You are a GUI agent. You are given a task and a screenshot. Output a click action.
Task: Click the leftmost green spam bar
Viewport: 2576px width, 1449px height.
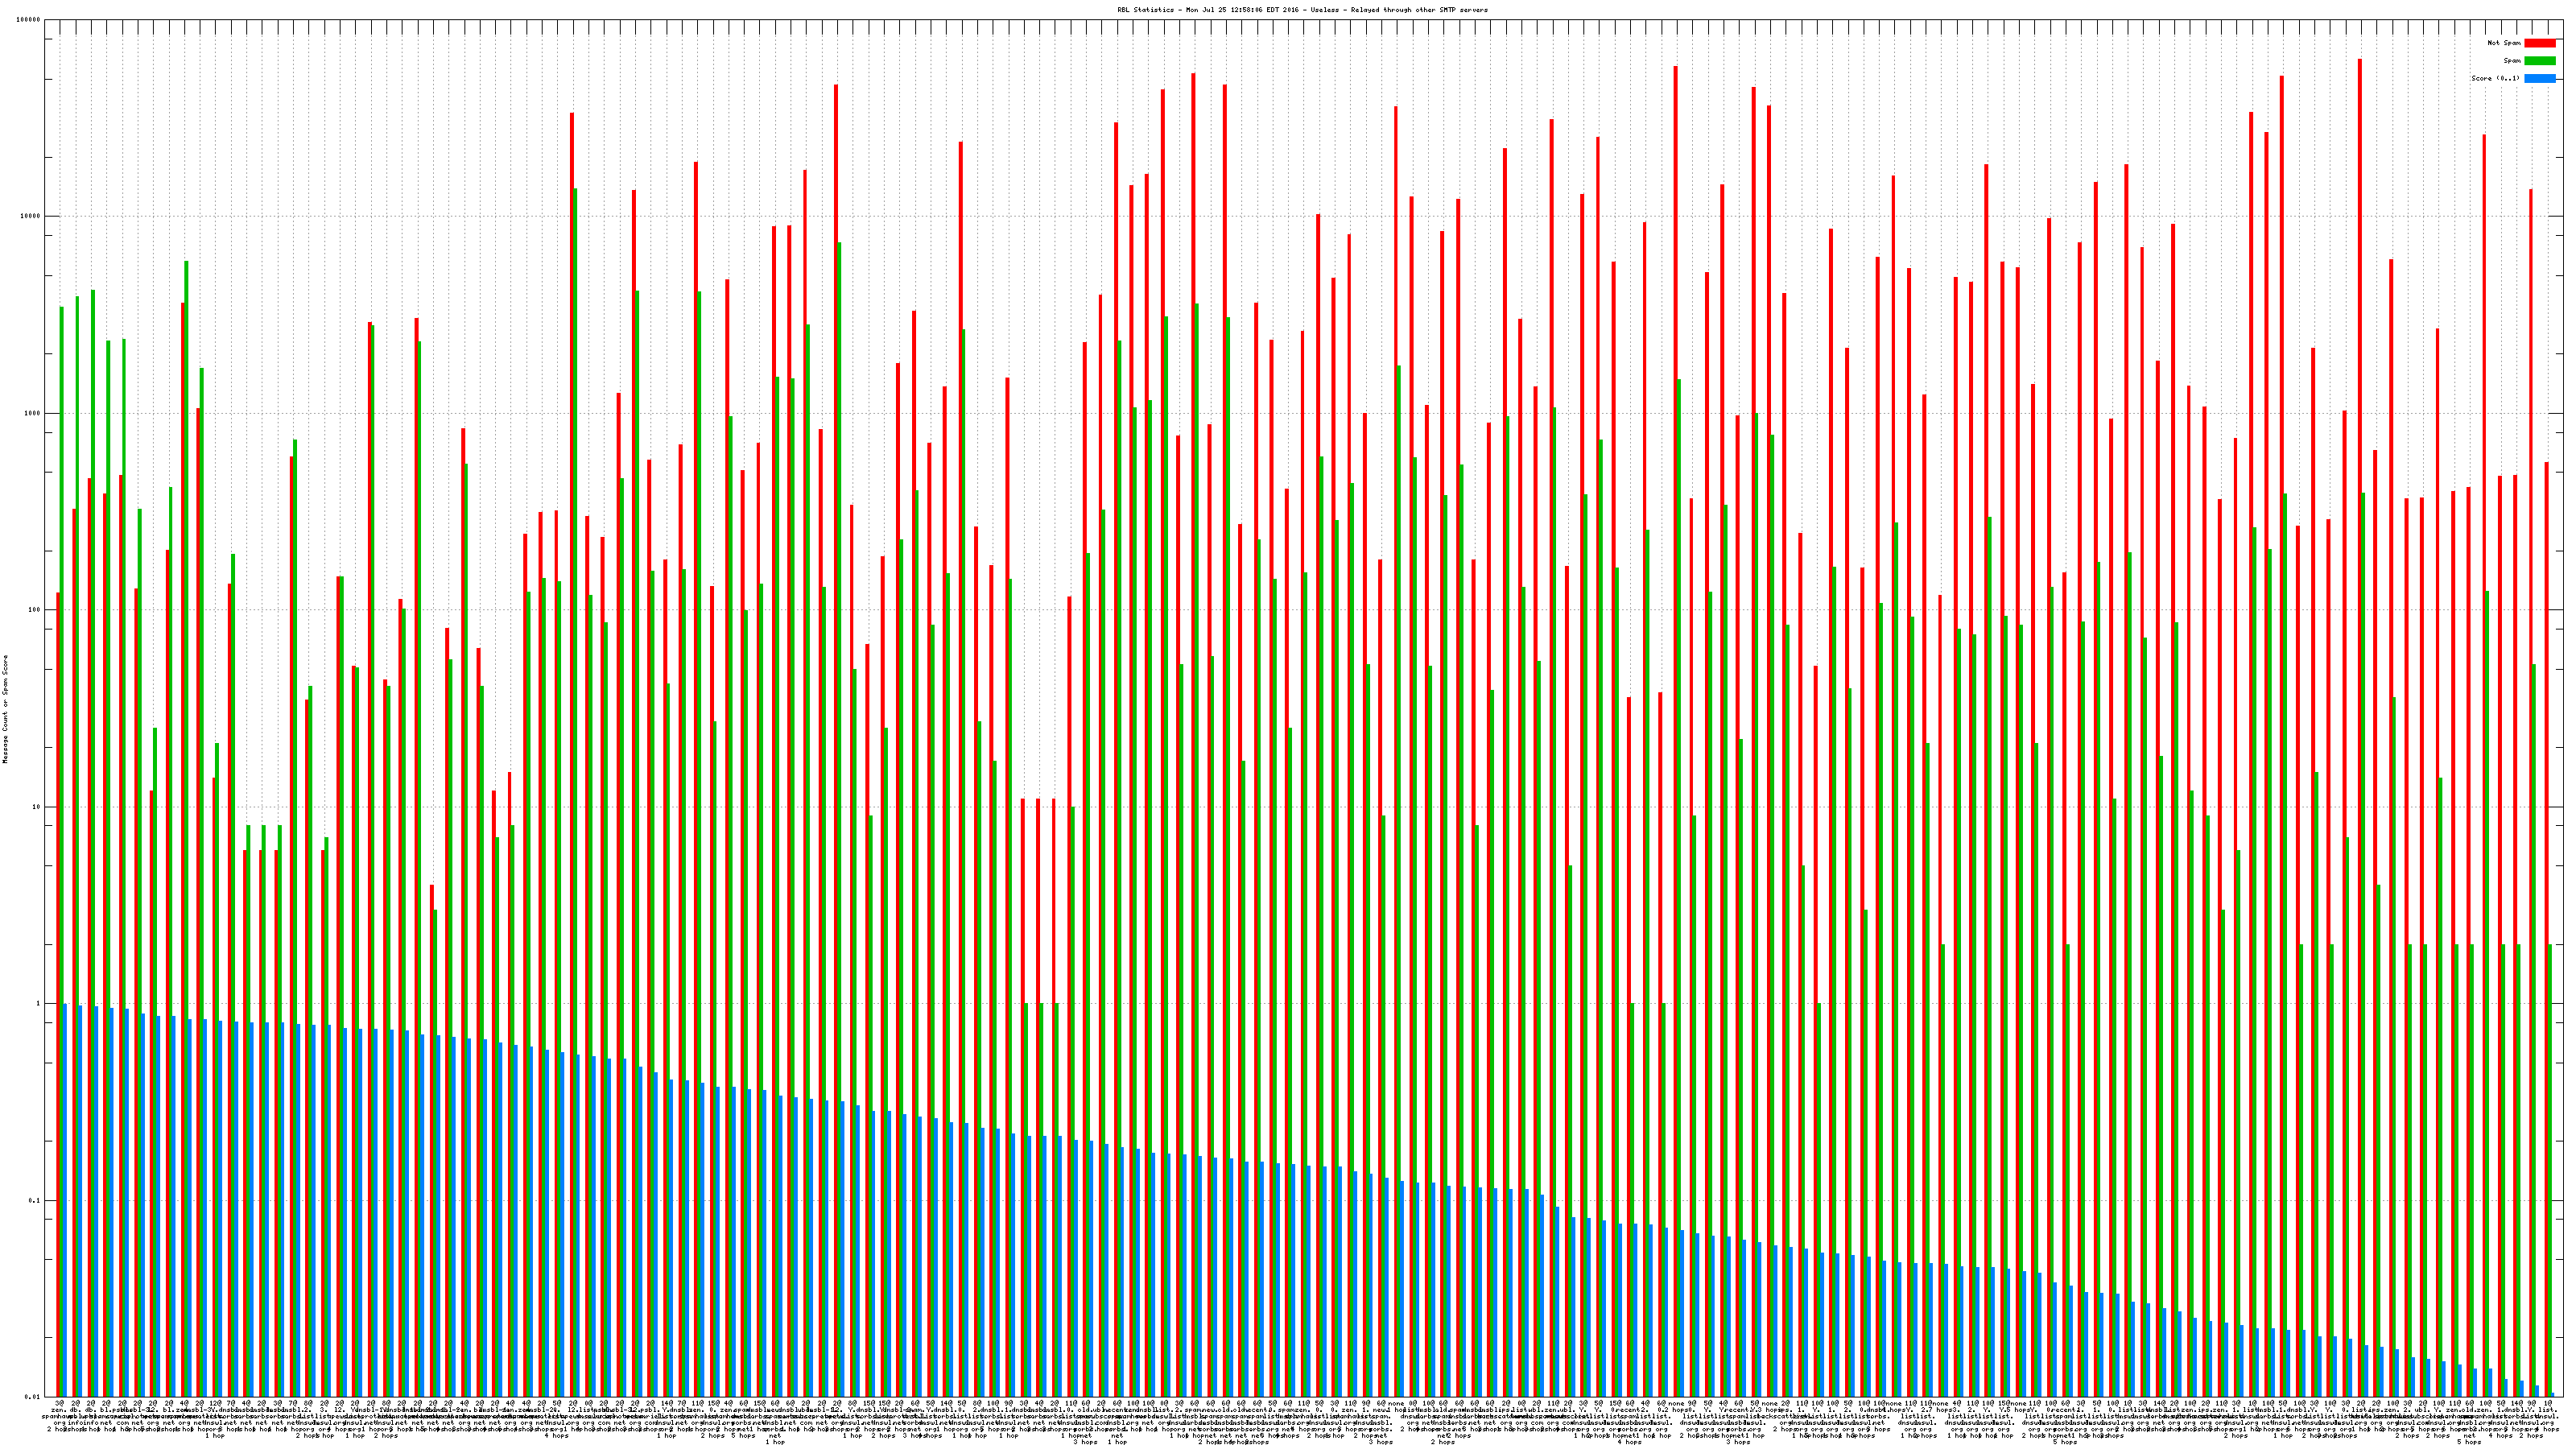tap(62, 700)
